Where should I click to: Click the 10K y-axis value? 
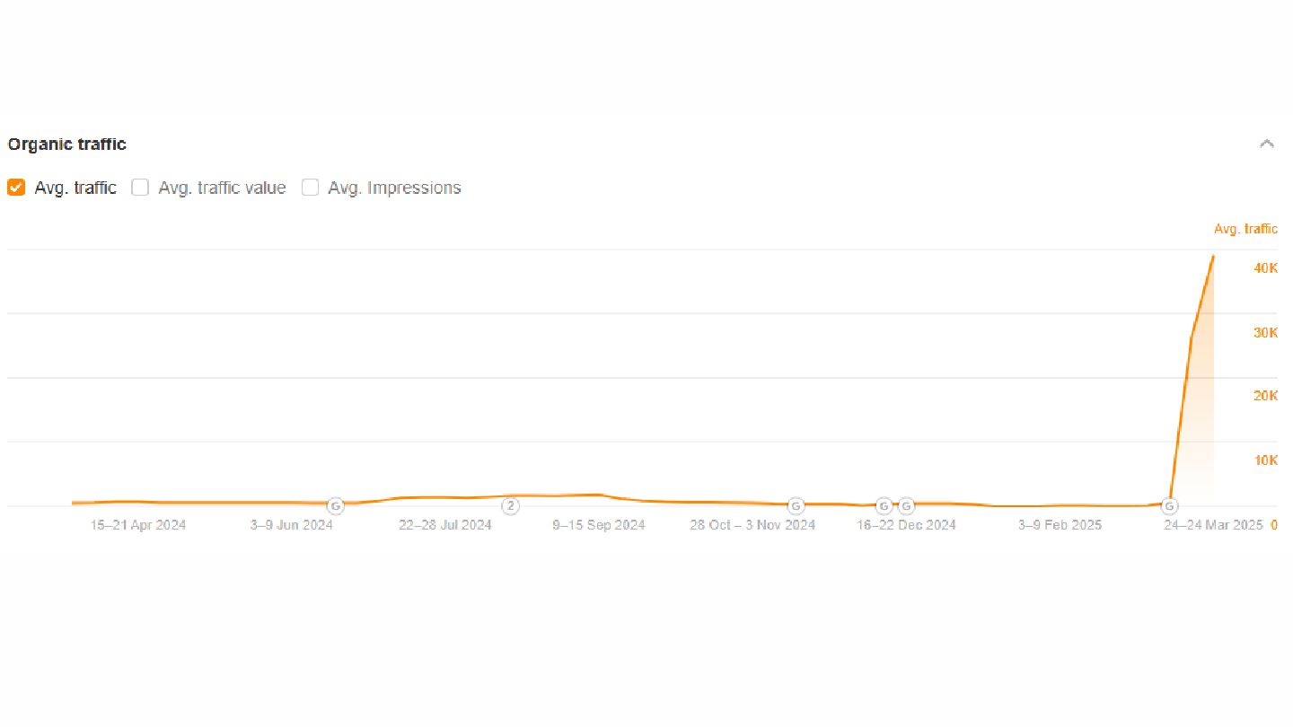[1265, 460]
